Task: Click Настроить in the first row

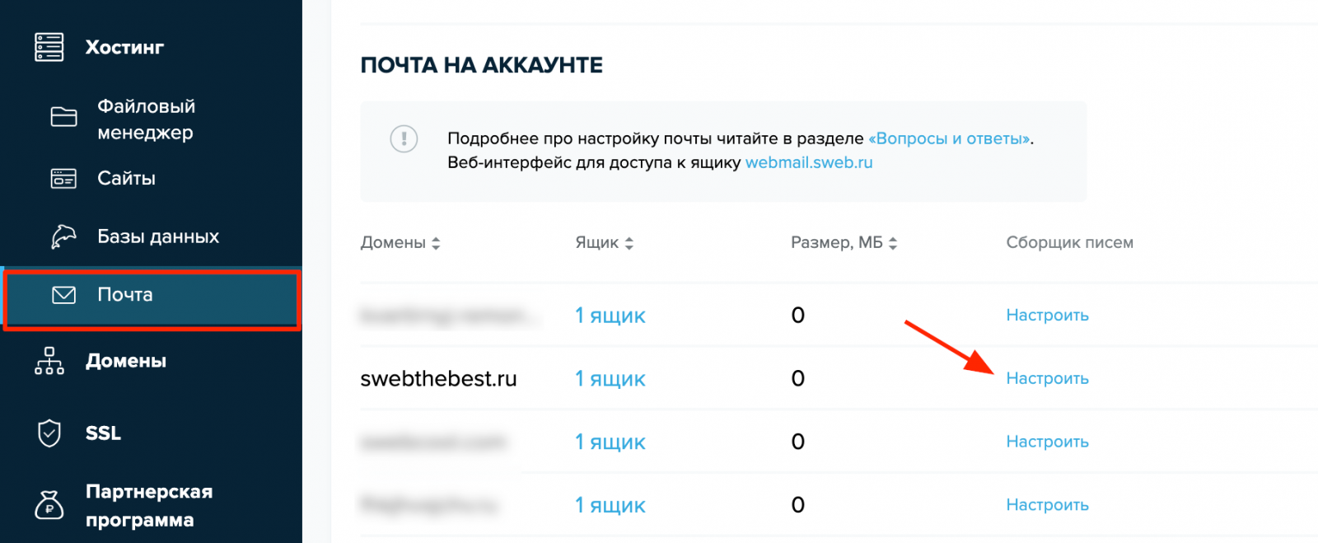Action: point(1047,315)
